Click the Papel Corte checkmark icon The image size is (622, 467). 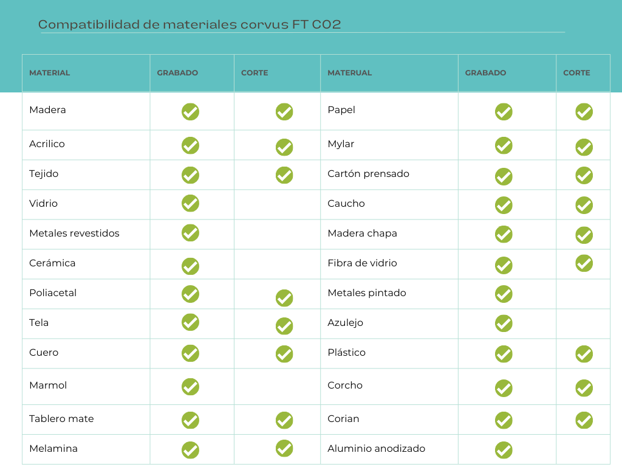[584, 112]
